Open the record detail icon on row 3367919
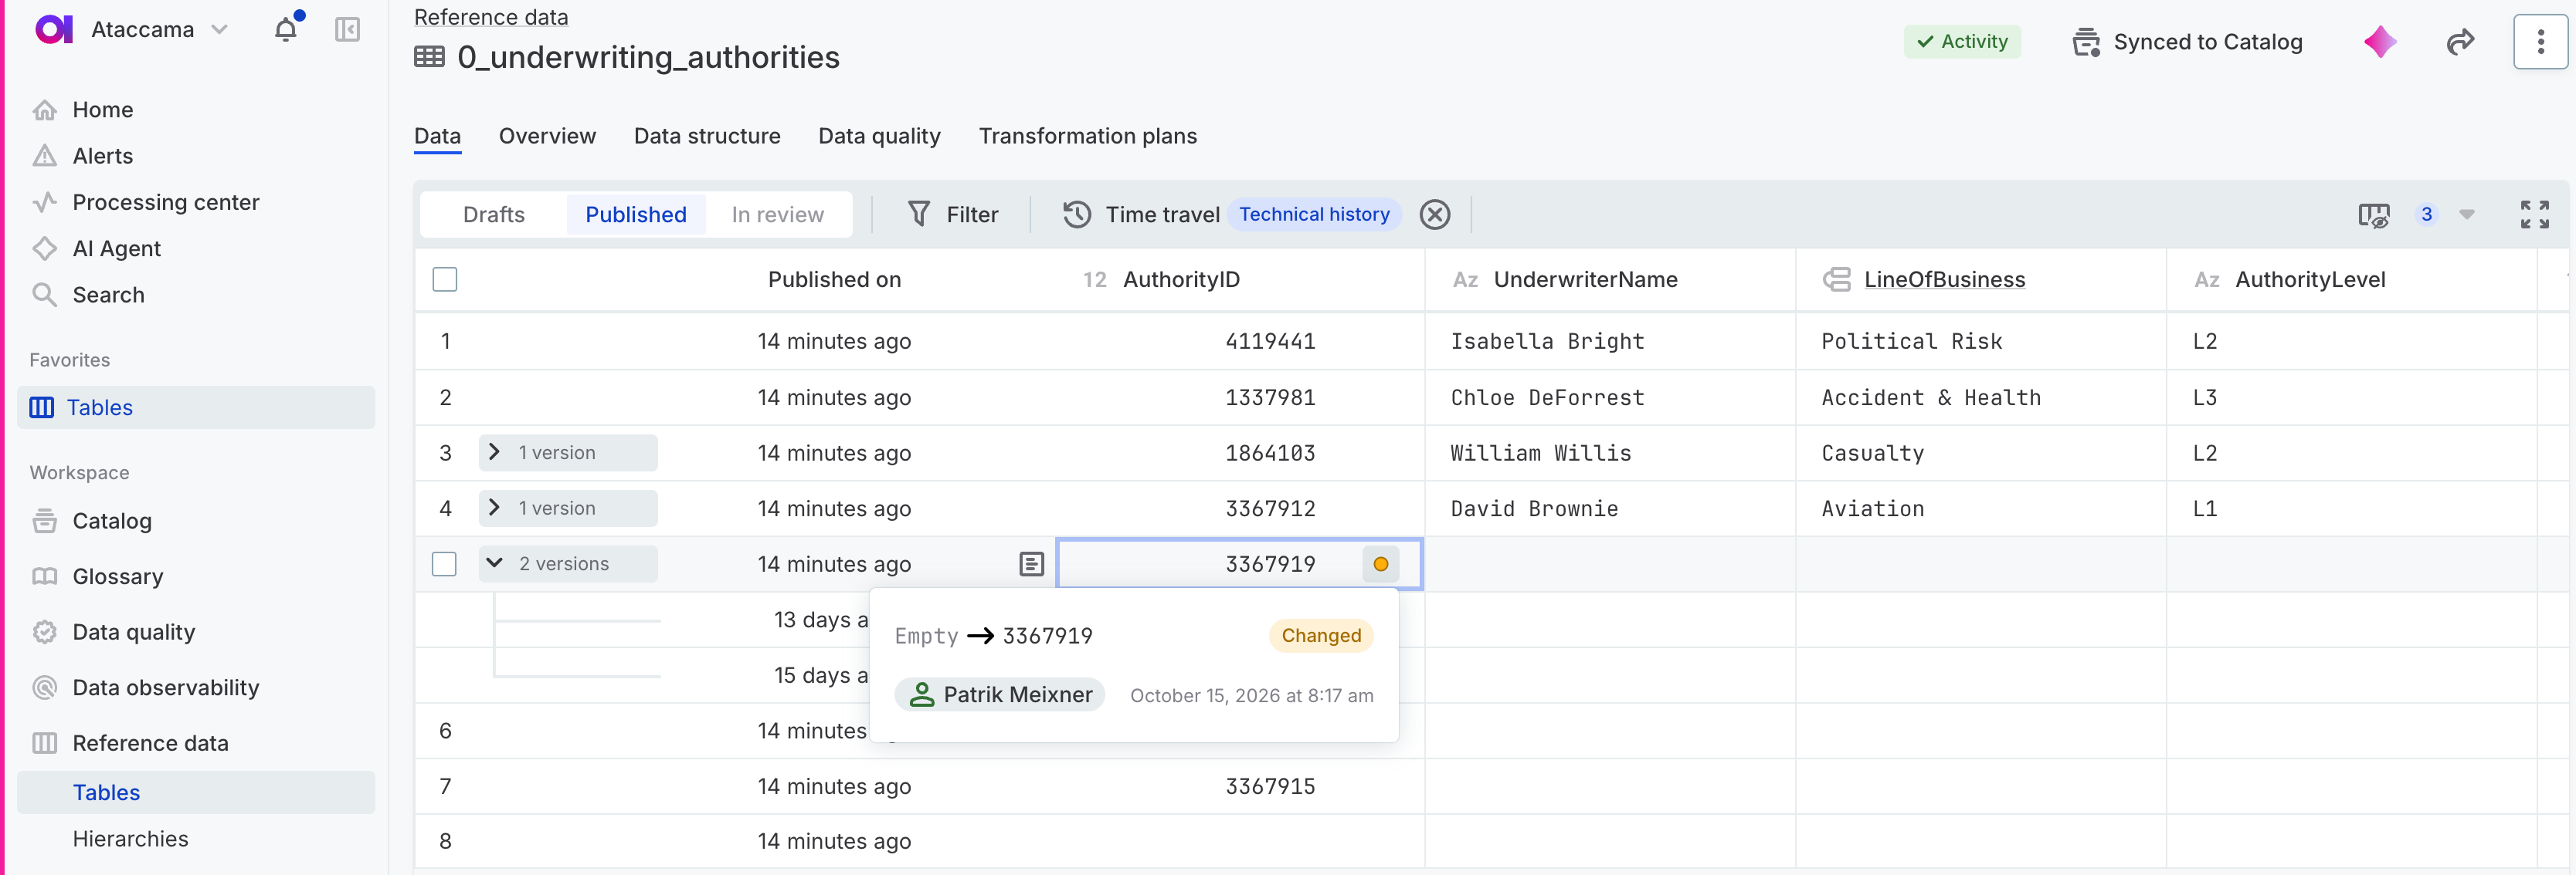 click(1031, 564)
